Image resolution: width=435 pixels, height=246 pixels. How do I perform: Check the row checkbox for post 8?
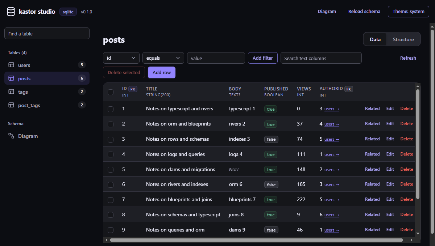click(111, 215)
